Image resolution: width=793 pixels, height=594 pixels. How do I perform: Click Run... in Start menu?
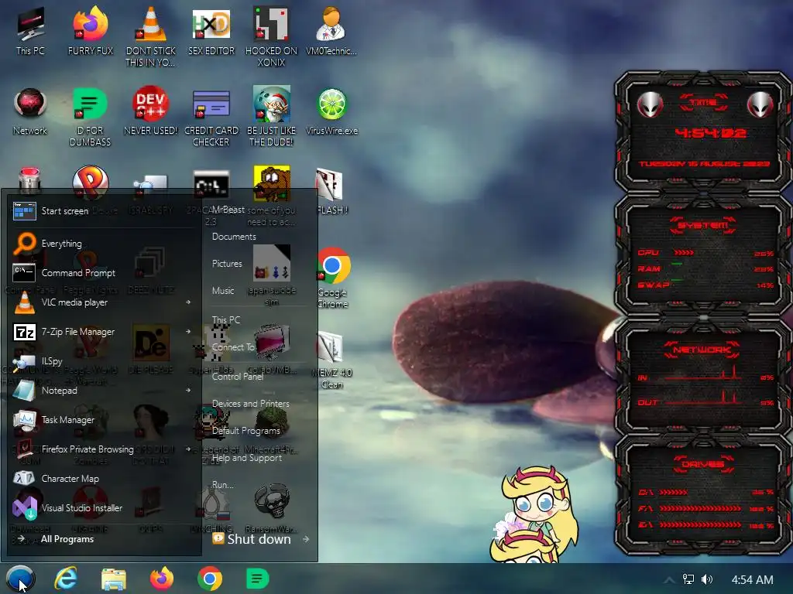point(223,485)
